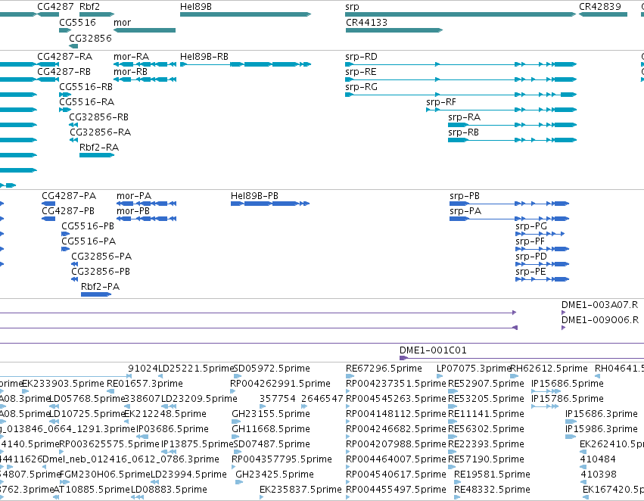Click EST RP004262991.5prime
This screenshot has height=501, width=644.
click(x=280, y=384)
